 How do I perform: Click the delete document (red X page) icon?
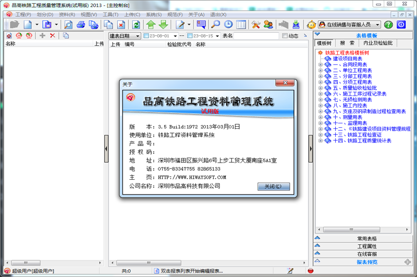tap(121, 24)
